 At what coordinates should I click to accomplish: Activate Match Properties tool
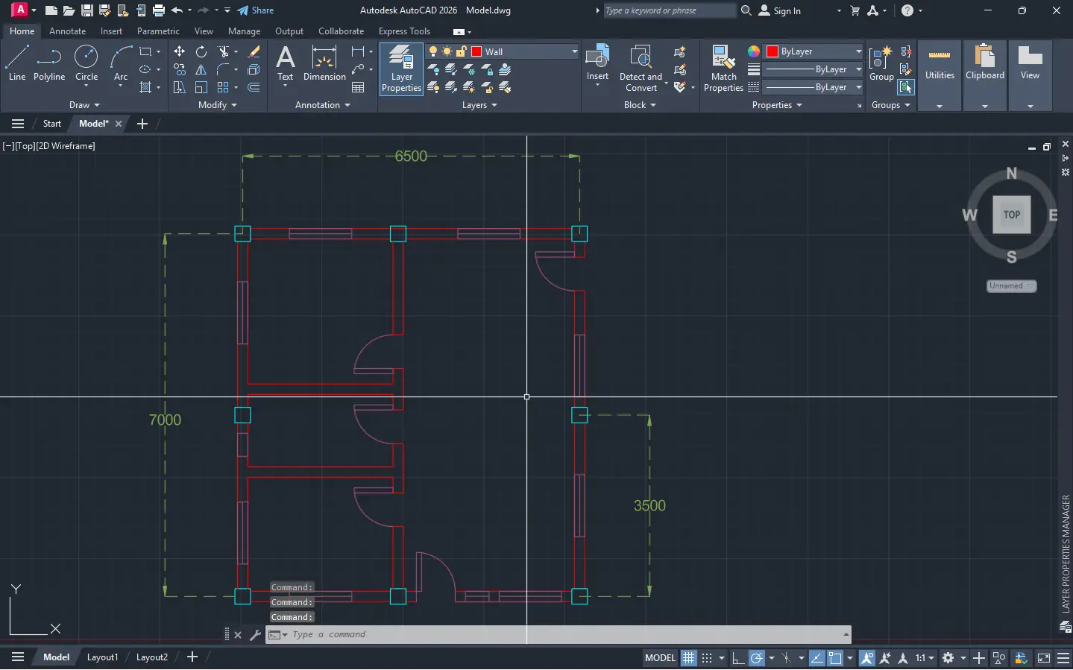(x=723, y=69)
